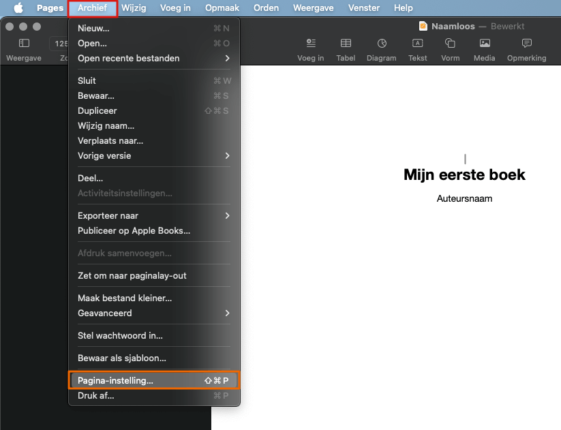This screenshot has height=430, width=561.
Task: Open the zoom percentage dropdown in toolbar
Action: tap(59, 44)
